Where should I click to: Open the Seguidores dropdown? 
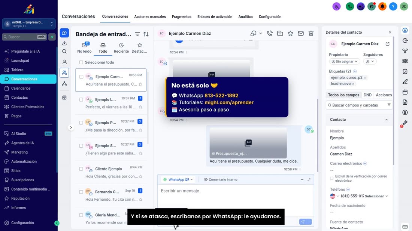(370, 61)
